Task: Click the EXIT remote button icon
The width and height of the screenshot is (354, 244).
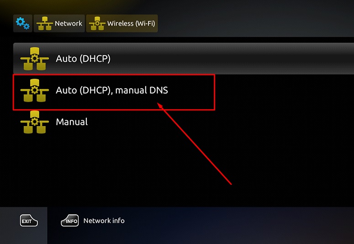Action: pos(29,221)
